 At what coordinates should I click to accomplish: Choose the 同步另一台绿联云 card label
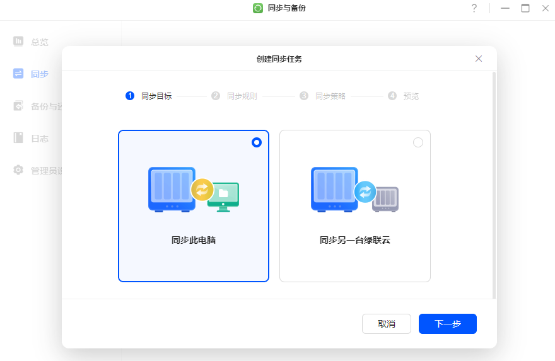pos(355,240)
